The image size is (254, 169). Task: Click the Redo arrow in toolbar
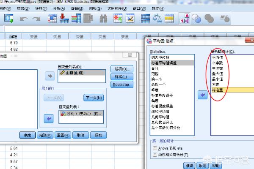click(x=36, y=19)
